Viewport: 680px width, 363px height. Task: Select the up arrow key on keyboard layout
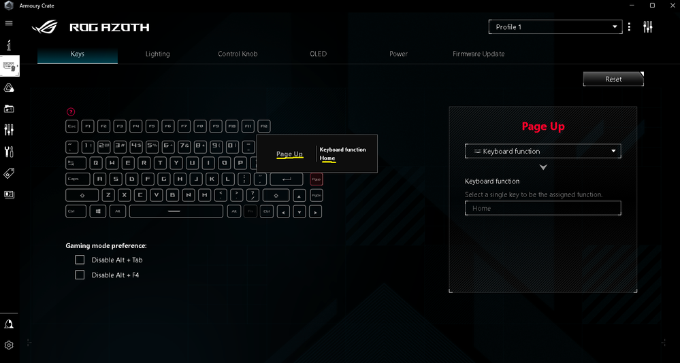[x=299, y=196]
